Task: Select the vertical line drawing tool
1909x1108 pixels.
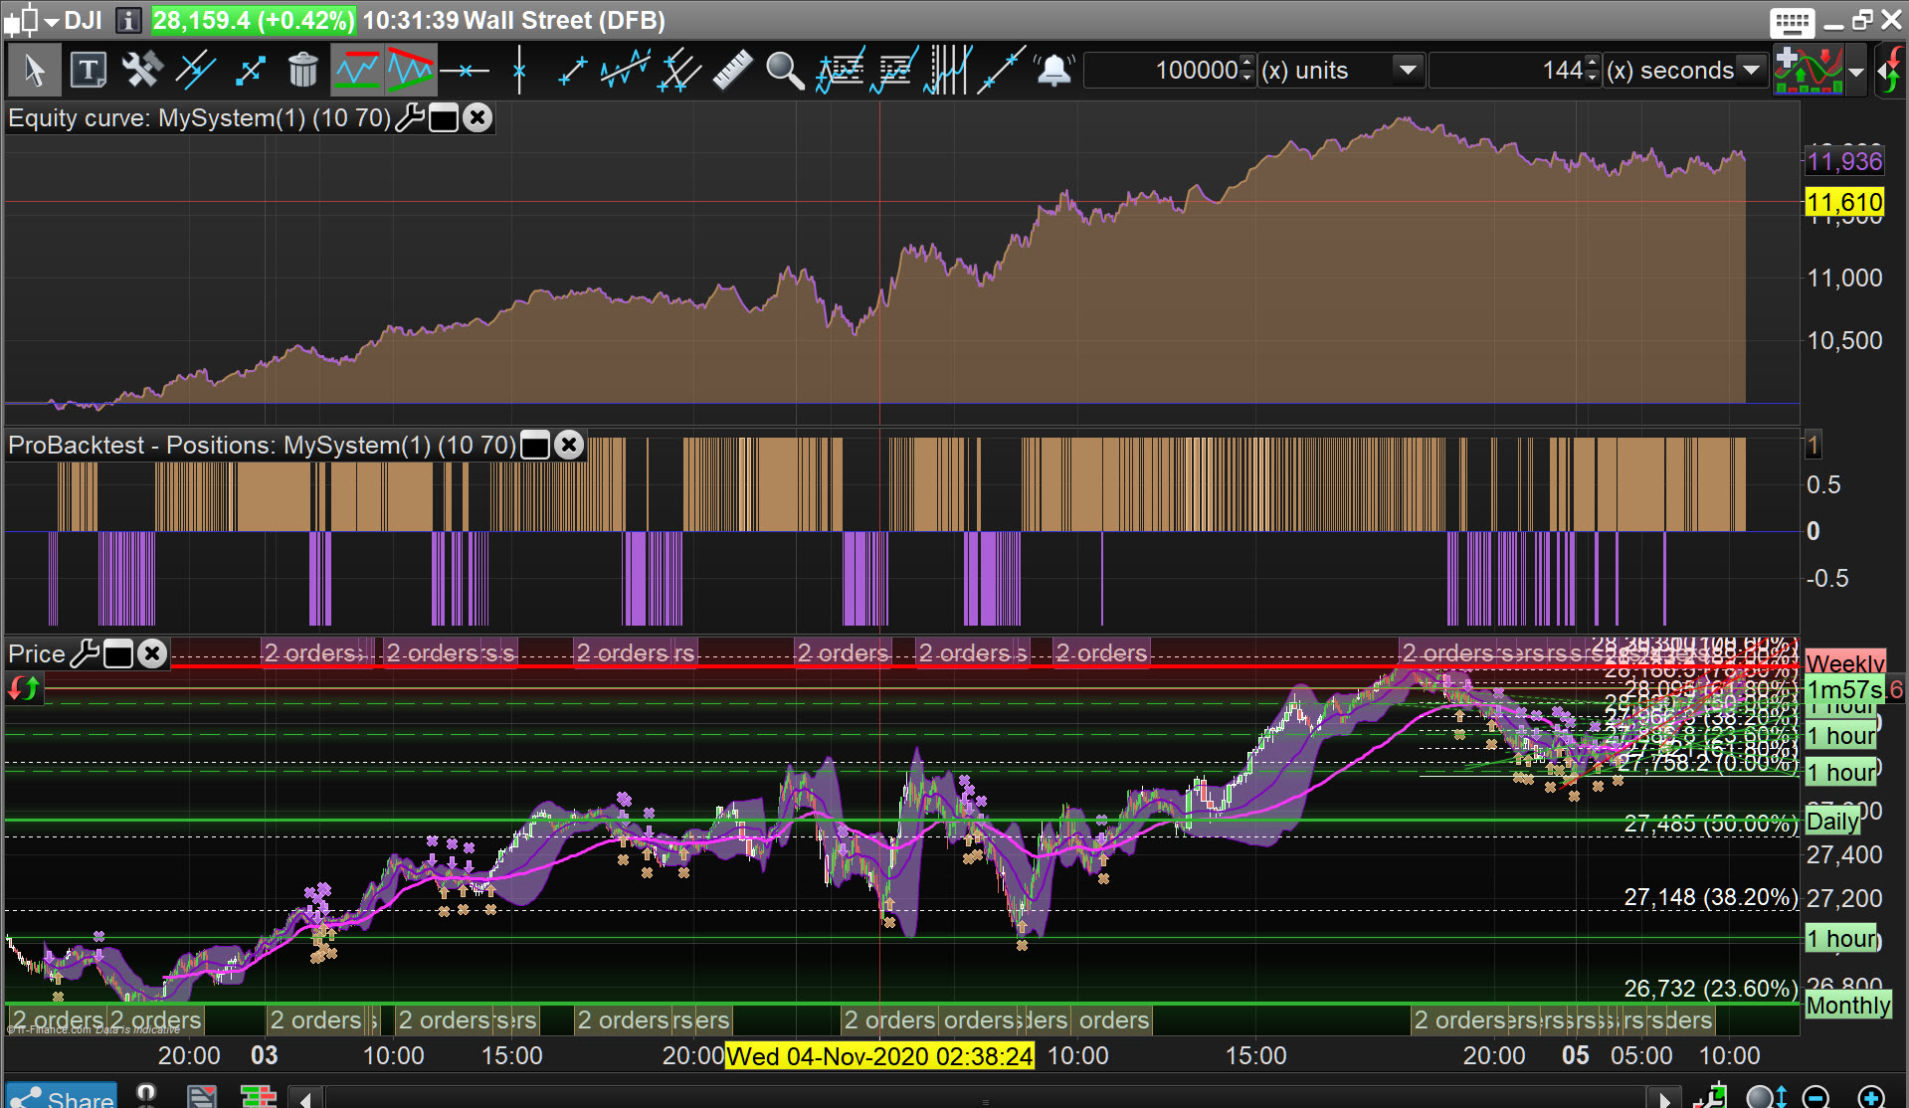Action: point(518,71)
